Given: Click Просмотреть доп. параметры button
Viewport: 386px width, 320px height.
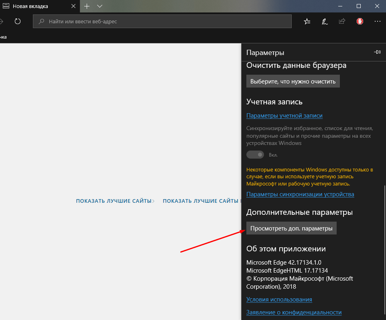Looking at the screenshot, I should click(291, 228).
